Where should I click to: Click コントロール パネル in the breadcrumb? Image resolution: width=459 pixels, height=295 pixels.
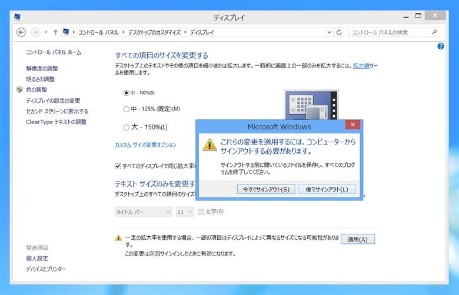(98, 32)
